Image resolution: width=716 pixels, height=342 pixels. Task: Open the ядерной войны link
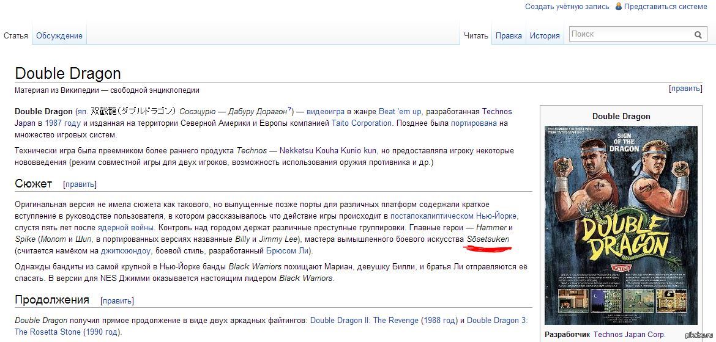click(126, 227)
